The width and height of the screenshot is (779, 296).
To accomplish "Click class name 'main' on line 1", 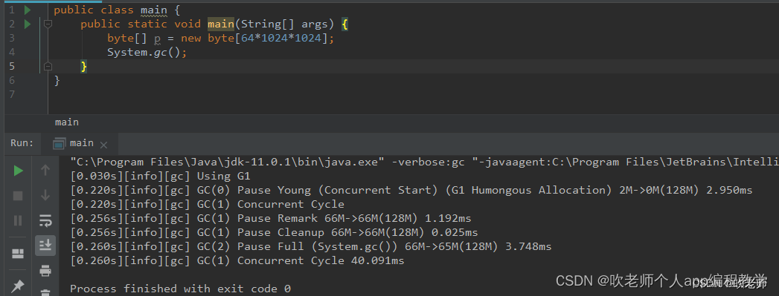I will coord(153,10).
